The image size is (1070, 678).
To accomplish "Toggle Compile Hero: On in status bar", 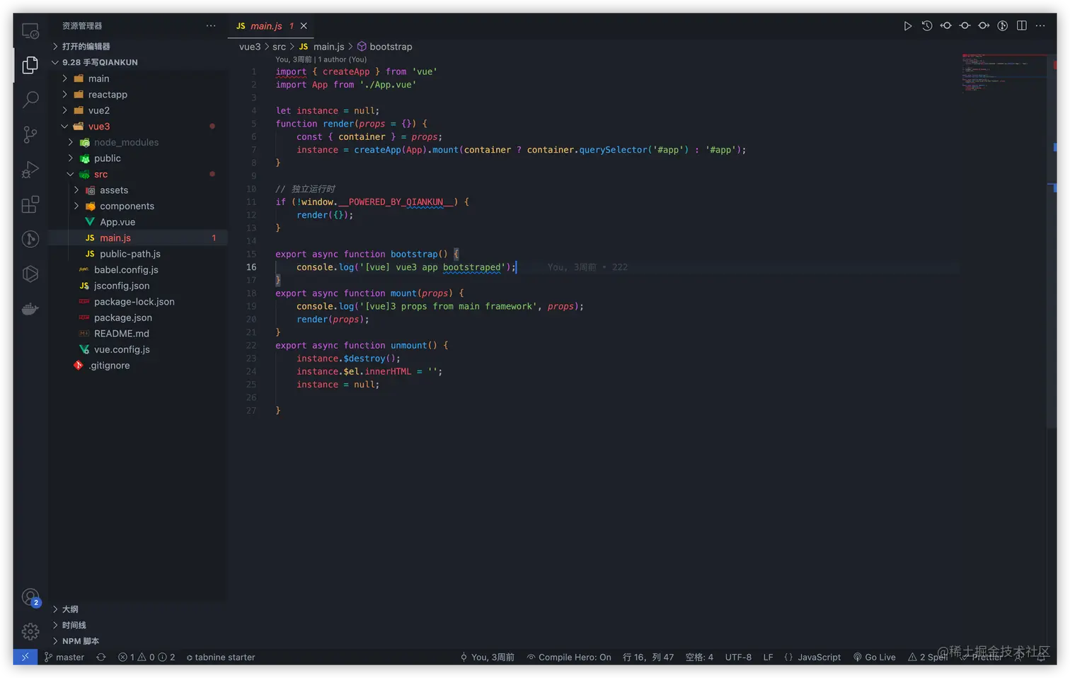I will (569, 657).
